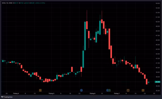The height and width of the screenshot is (99, 162).
Task: Click the Tháng 4 time axis label
Action: pos(16,93)
